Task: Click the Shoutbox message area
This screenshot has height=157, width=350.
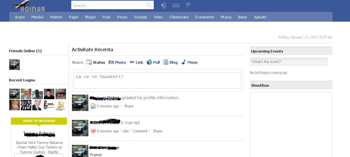Action: [x=291, y=124]
